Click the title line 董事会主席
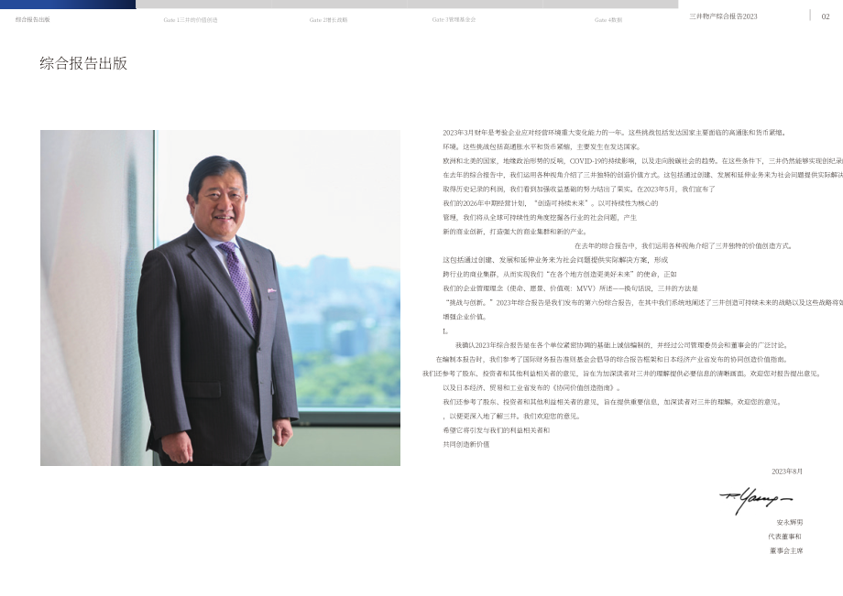843x596 pixels. tap(786, 550)
